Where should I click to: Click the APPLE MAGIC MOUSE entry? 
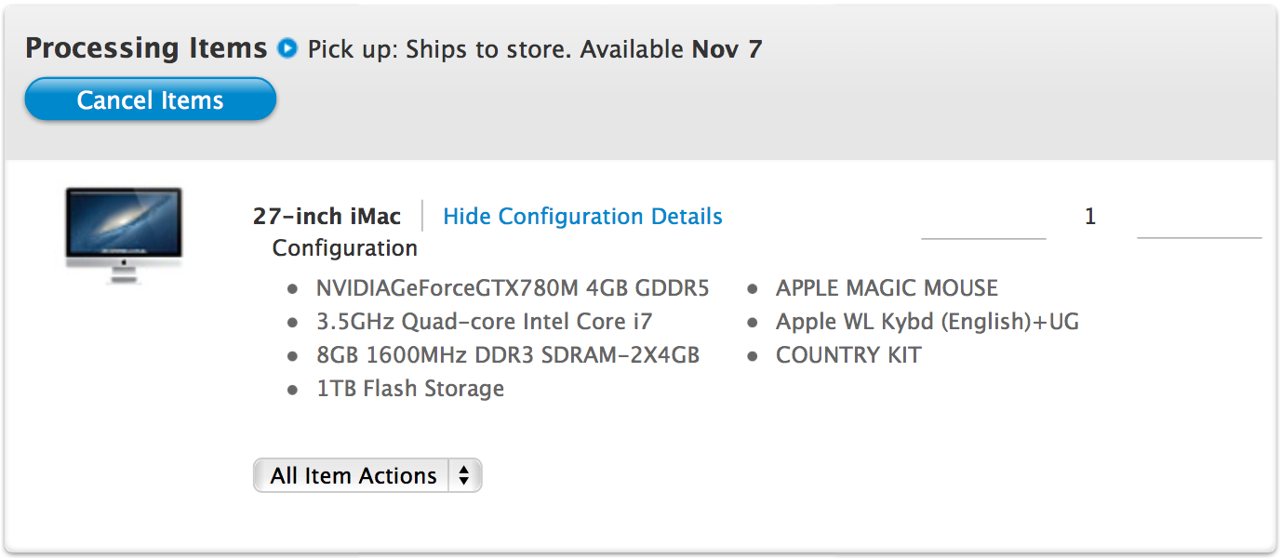tap(887, 288)
